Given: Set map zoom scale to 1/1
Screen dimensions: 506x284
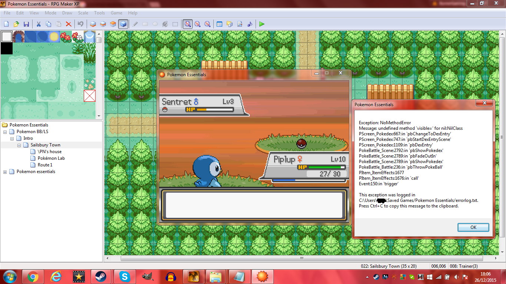Looking at the screenshot, I should [x=187, y=24].
